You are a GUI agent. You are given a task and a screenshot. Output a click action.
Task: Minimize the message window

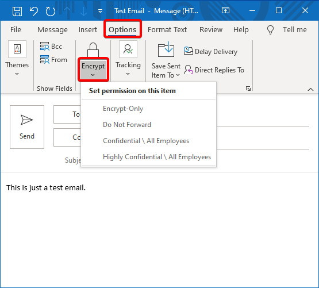252,10
